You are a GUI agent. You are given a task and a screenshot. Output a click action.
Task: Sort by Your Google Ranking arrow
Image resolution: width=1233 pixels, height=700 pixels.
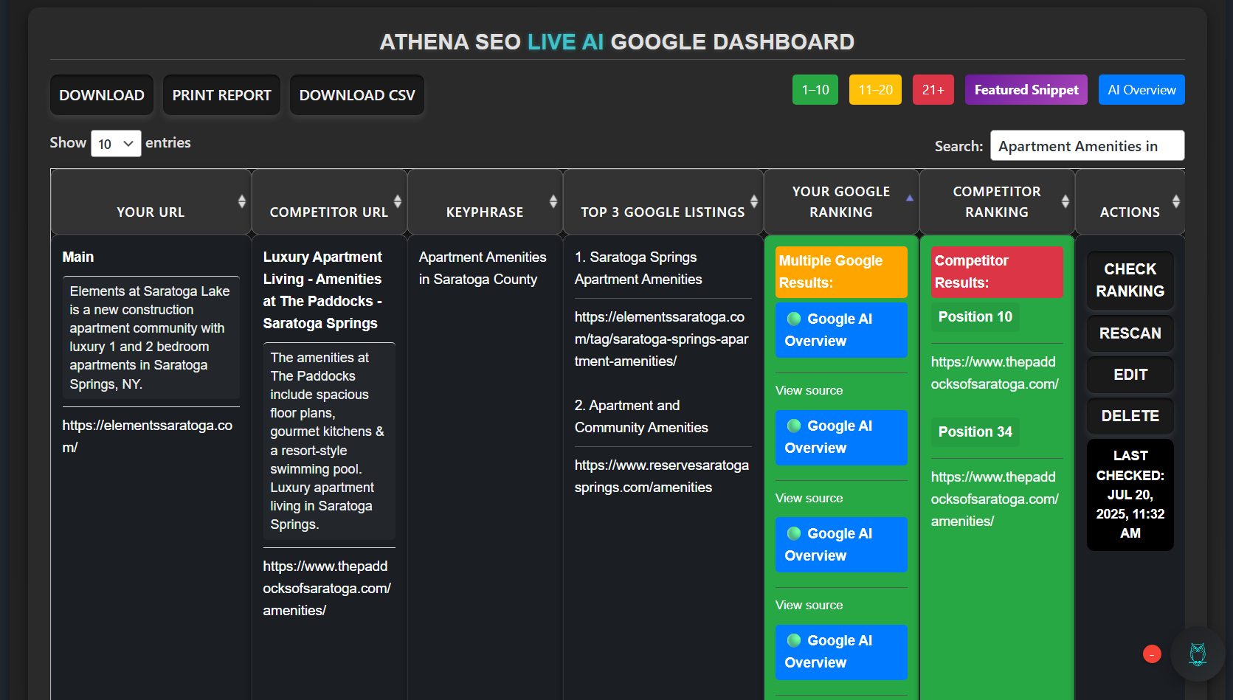910,198
